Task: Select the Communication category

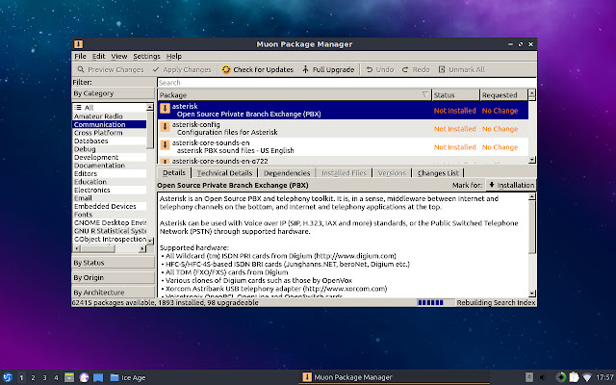Action: pos(110,124)
